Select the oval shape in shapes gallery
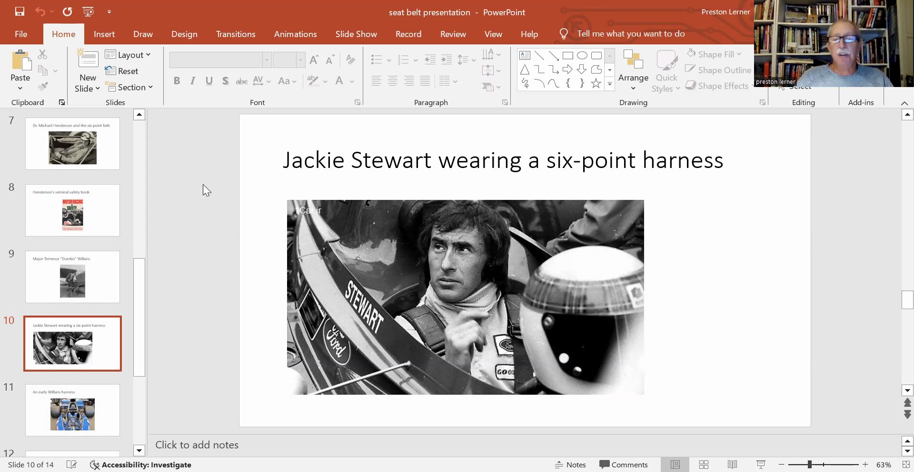Screen dimensions: 914x472 point(582,56)
